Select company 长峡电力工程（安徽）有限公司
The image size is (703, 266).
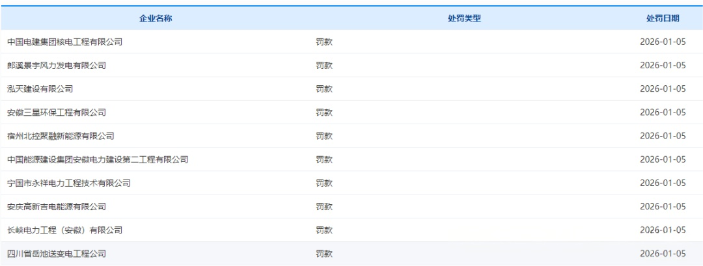coord(65,230)
